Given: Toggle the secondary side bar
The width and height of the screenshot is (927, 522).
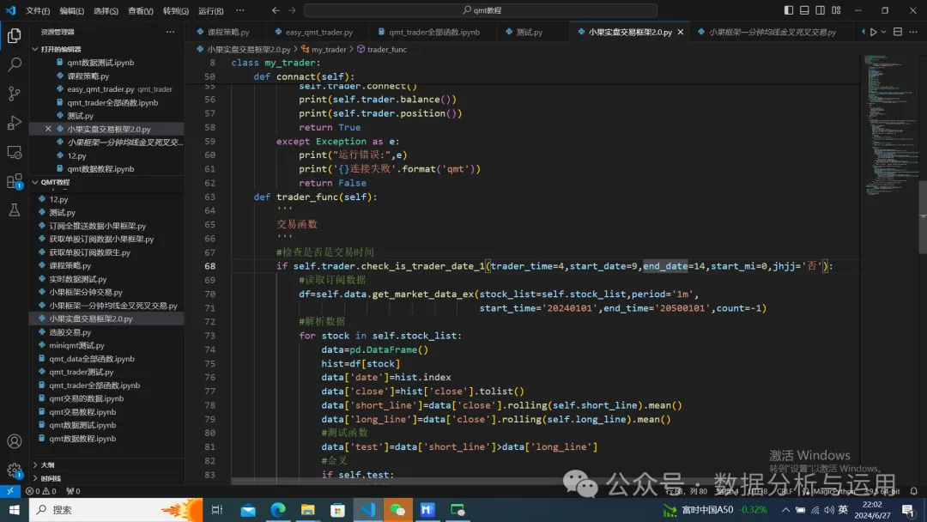Looking at the screenshot, I should 820,10.
